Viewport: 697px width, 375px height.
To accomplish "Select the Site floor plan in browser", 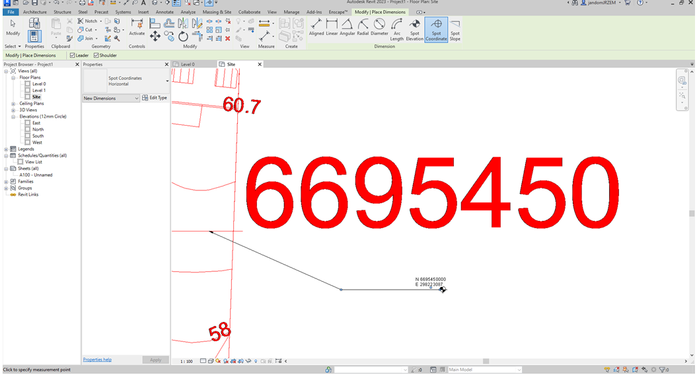I will click(x=36, y=97).
